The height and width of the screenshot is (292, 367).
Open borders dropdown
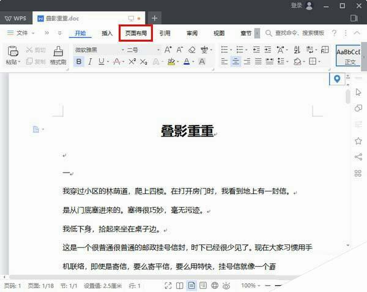(319, 62)
